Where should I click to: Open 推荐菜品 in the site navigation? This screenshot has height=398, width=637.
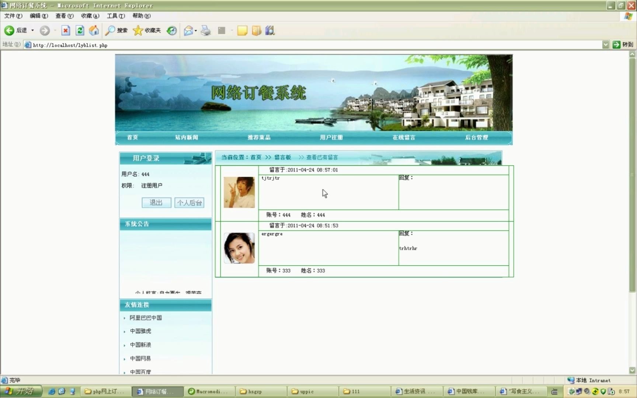coord(259,137)
